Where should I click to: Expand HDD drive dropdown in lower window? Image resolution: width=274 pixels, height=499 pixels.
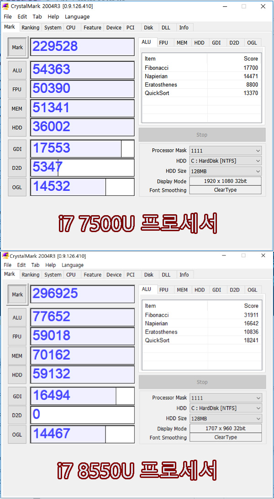[x=226, y=408]
